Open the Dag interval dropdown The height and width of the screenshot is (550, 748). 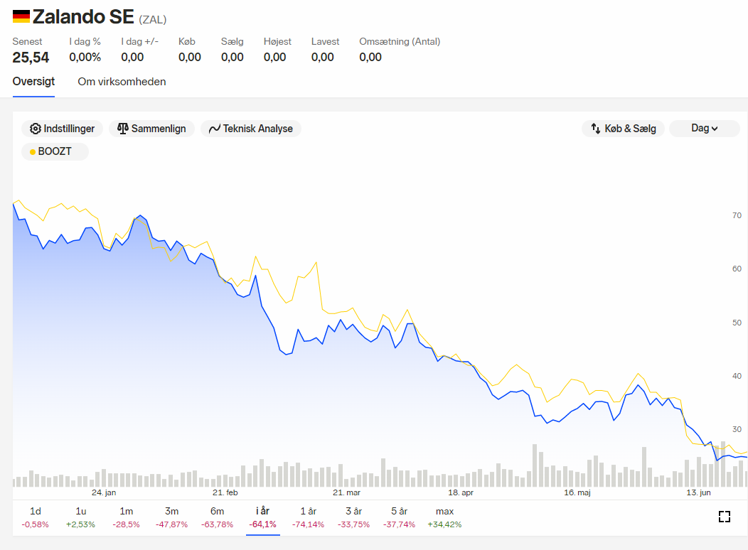click(x=704, y=129)
